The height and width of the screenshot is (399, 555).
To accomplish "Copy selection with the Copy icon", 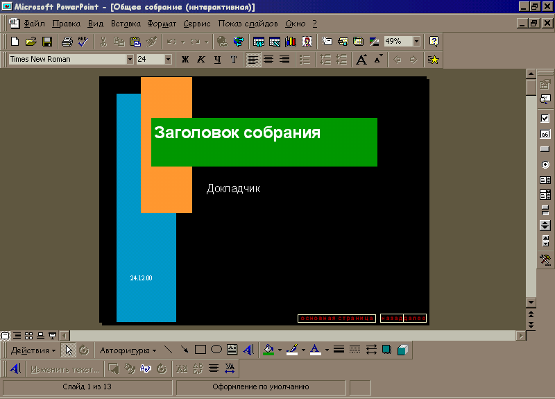I will [x=119, y=42].
